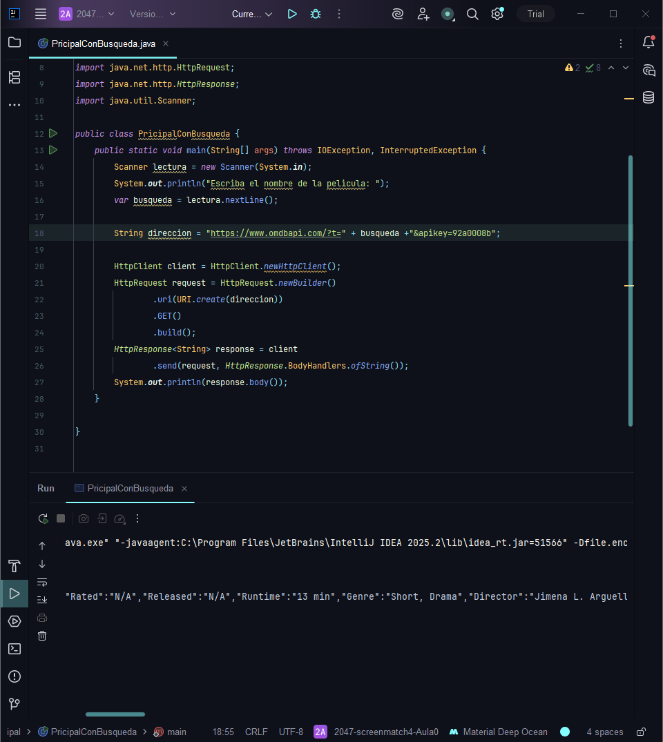Open the AI Assistant spiral icon in title bar
The width and height of the screenshot is (663, 742).
pos(398,14)
